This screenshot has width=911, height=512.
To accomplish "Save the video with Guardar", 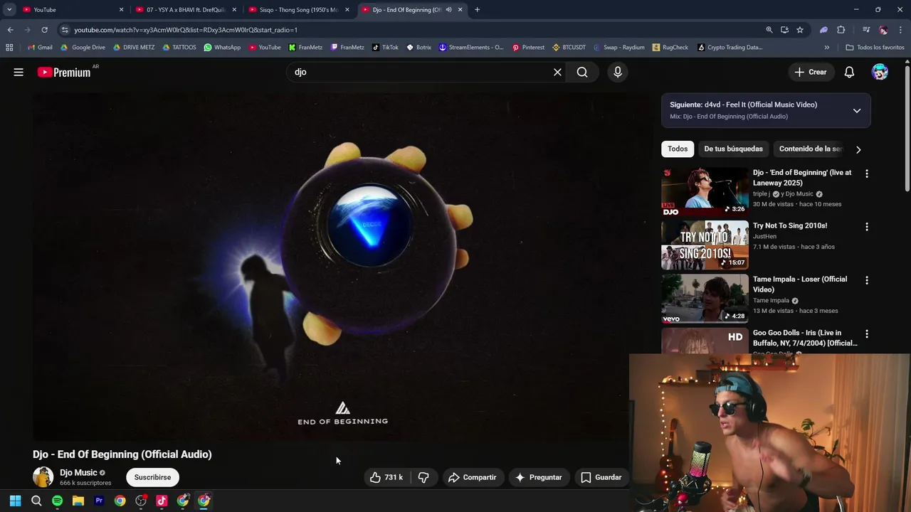I will coord(601,477).
